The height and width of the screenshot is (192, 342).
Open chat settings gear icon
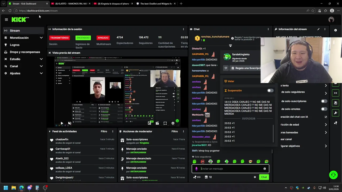point(255,177)
